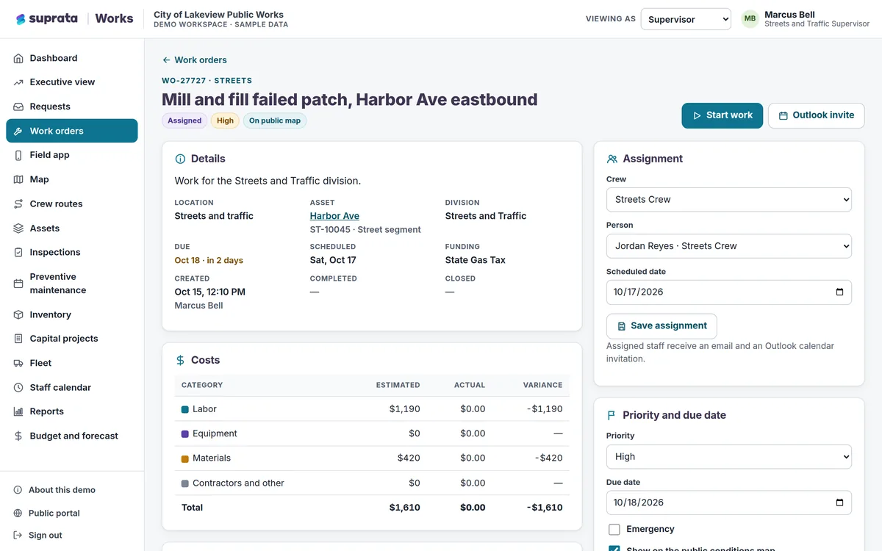This screenshot has height=551, width=882.
Task: Click the Capital projects icon
Action: (x=18, y=339)
